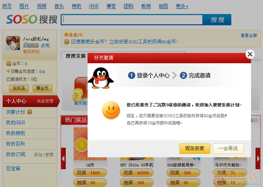Click the 消息盒(4) heading
263x187 pixels.
tap(73, 35)
